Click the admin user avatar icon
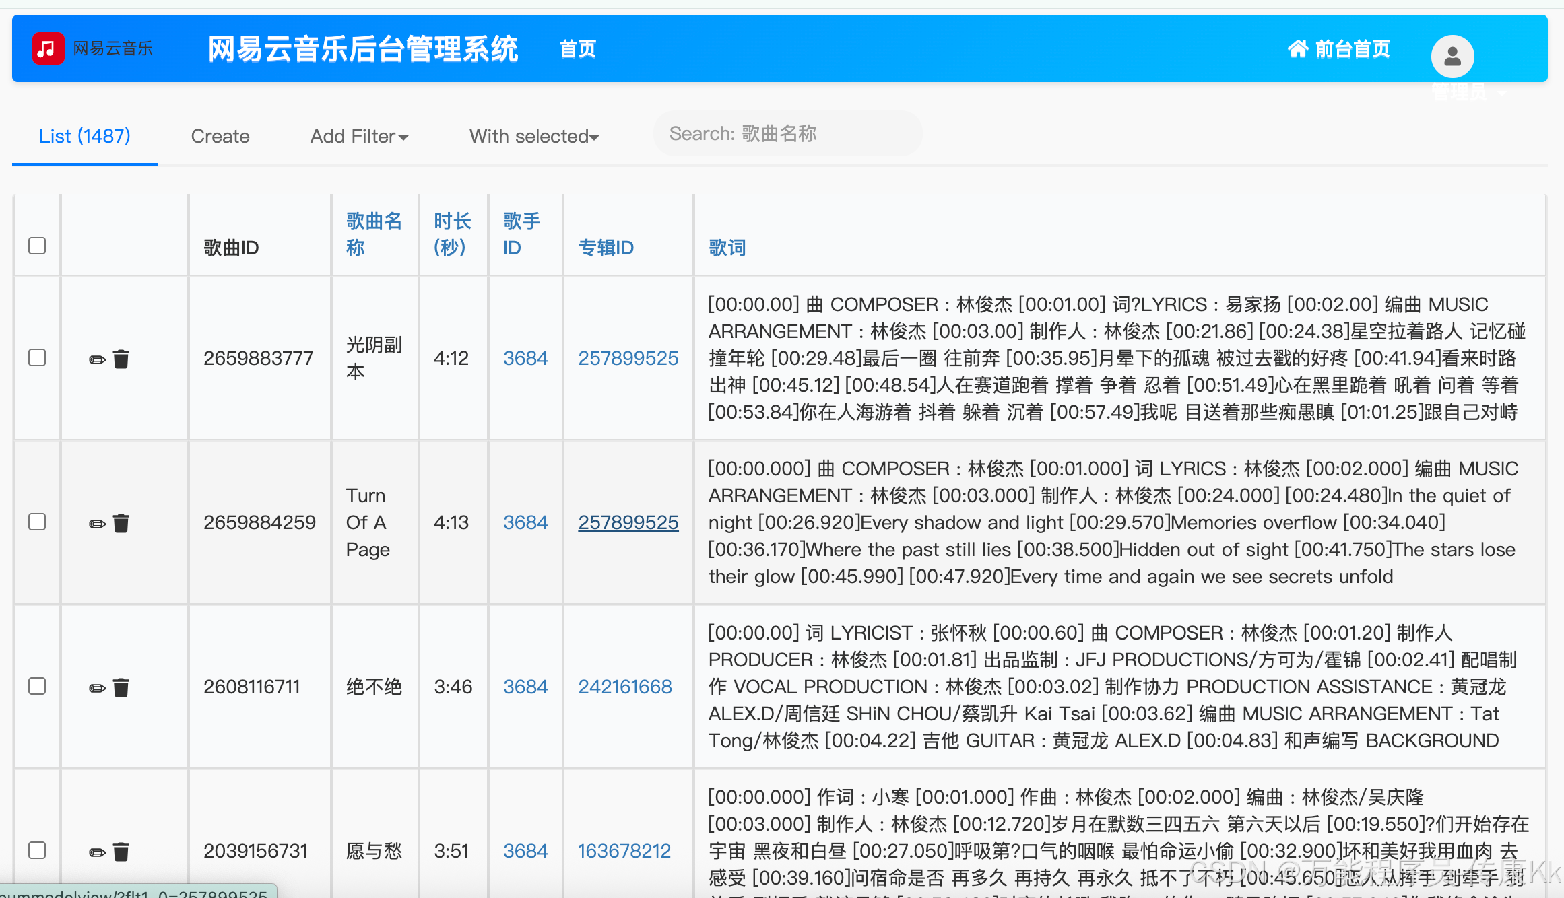The width and height of the screenshot is (1564, 898). click(1452, 57)
